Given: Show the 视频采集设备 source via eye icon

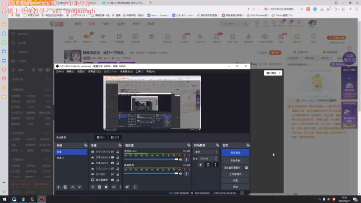Looking at the screenshot, I should tap(112, 152).
